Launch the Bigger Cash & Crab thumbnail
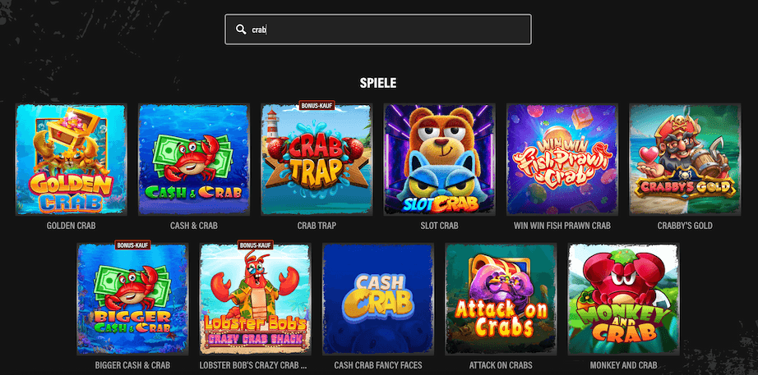758x375 pixels. pos(132,299)
